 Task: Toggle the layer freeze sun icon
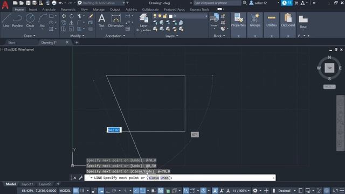click(x=160, y=16)
